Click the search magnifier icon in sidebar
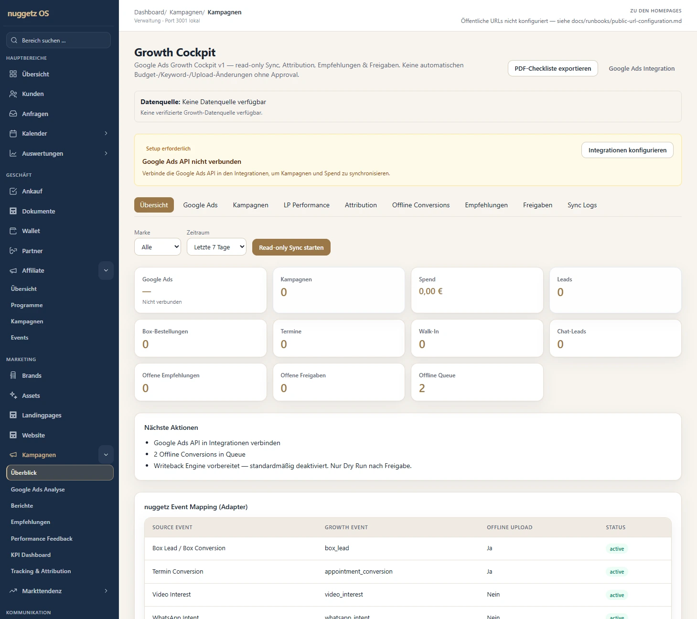Image resolution: width=697 pixels, height=619 pixels. click(x=14, y=40)
